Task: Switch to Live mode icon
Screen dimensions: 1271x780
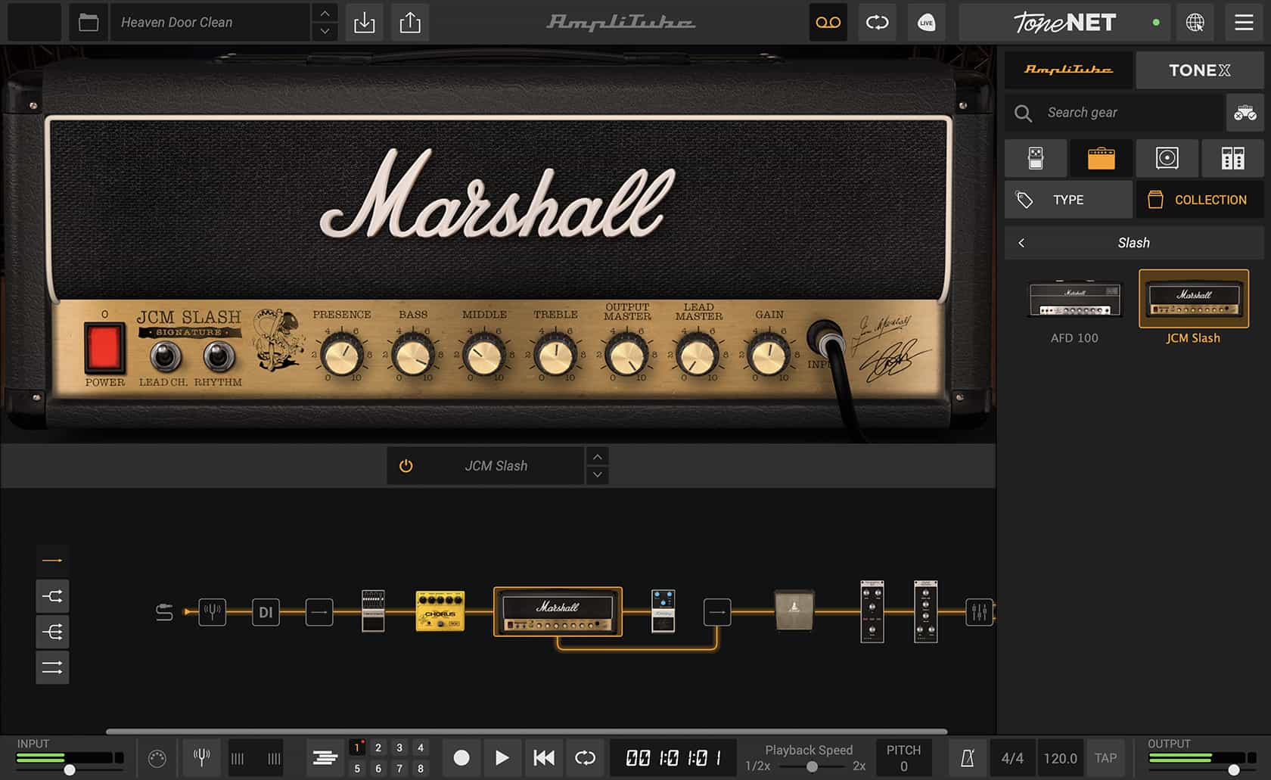Action: point(926,23)
